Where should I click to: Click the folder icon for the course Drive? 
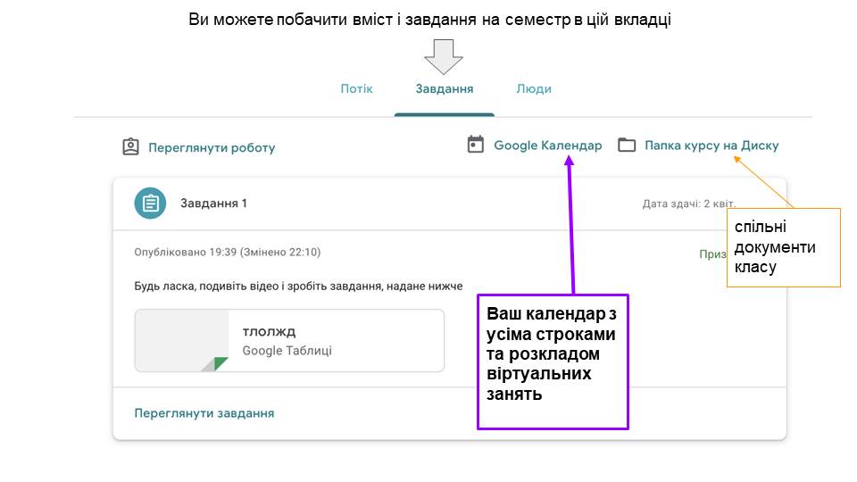(x=627, y=145)
